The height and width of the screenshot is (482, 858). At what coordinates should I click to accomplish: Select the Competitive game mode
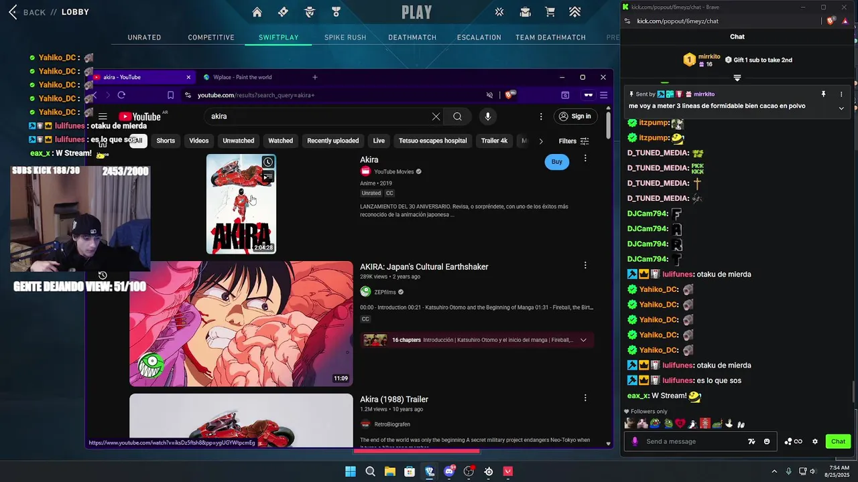211,37
